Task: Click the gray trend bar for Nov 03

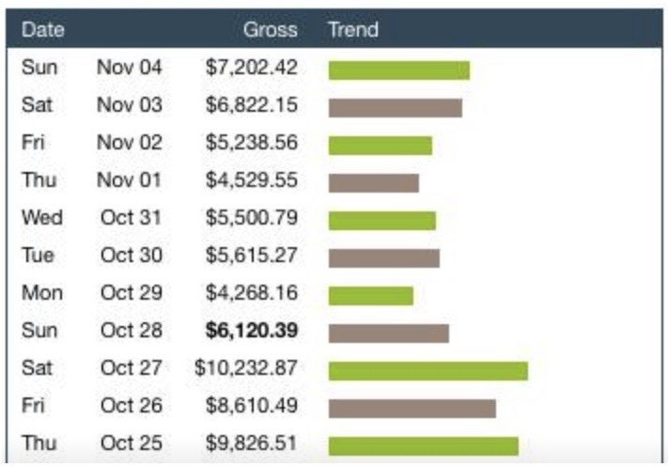Action: (x=396, y=108)
